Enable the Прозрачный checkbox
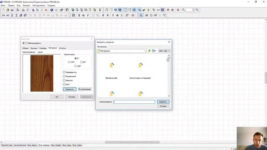 [64, 76]
